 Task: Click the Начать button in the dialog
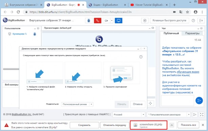(x=122, y=104)
